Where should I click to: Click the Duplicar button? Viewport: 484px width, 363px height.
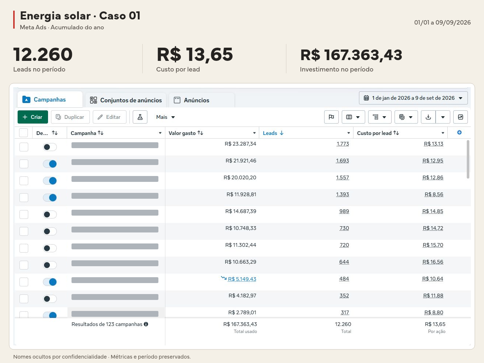coord(70,117)
